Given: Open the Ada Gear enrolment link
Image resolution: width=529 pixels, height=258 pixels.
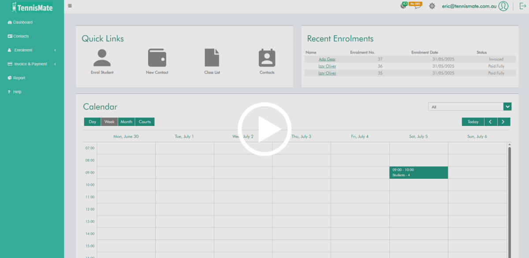Looking at the screenshot, I should (327, 59).
